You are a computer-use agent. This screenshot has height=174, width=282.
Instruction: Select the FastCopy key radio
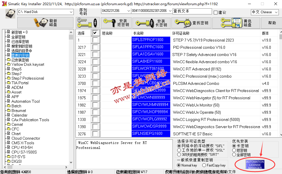tap(204, 165)
